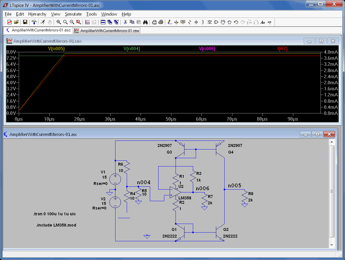This screenshot has width=345, height=260.
Task: Click the Print icon in toolbar
Action: (154, 22)
